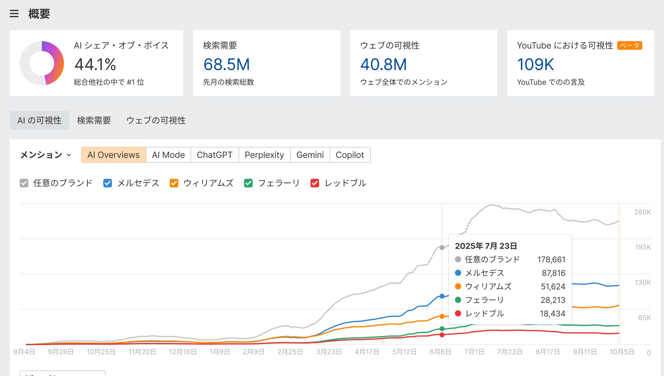
Task: Select the highlighted ウィリアムズ data point on the chart
Action: pyautogui.click(x=442, y=316)
